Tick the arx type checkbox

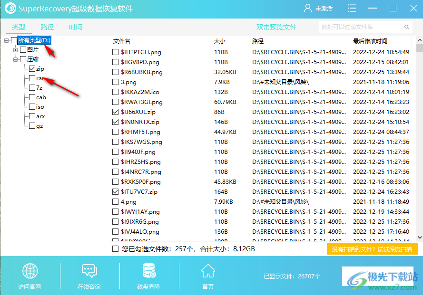[32, 116]
